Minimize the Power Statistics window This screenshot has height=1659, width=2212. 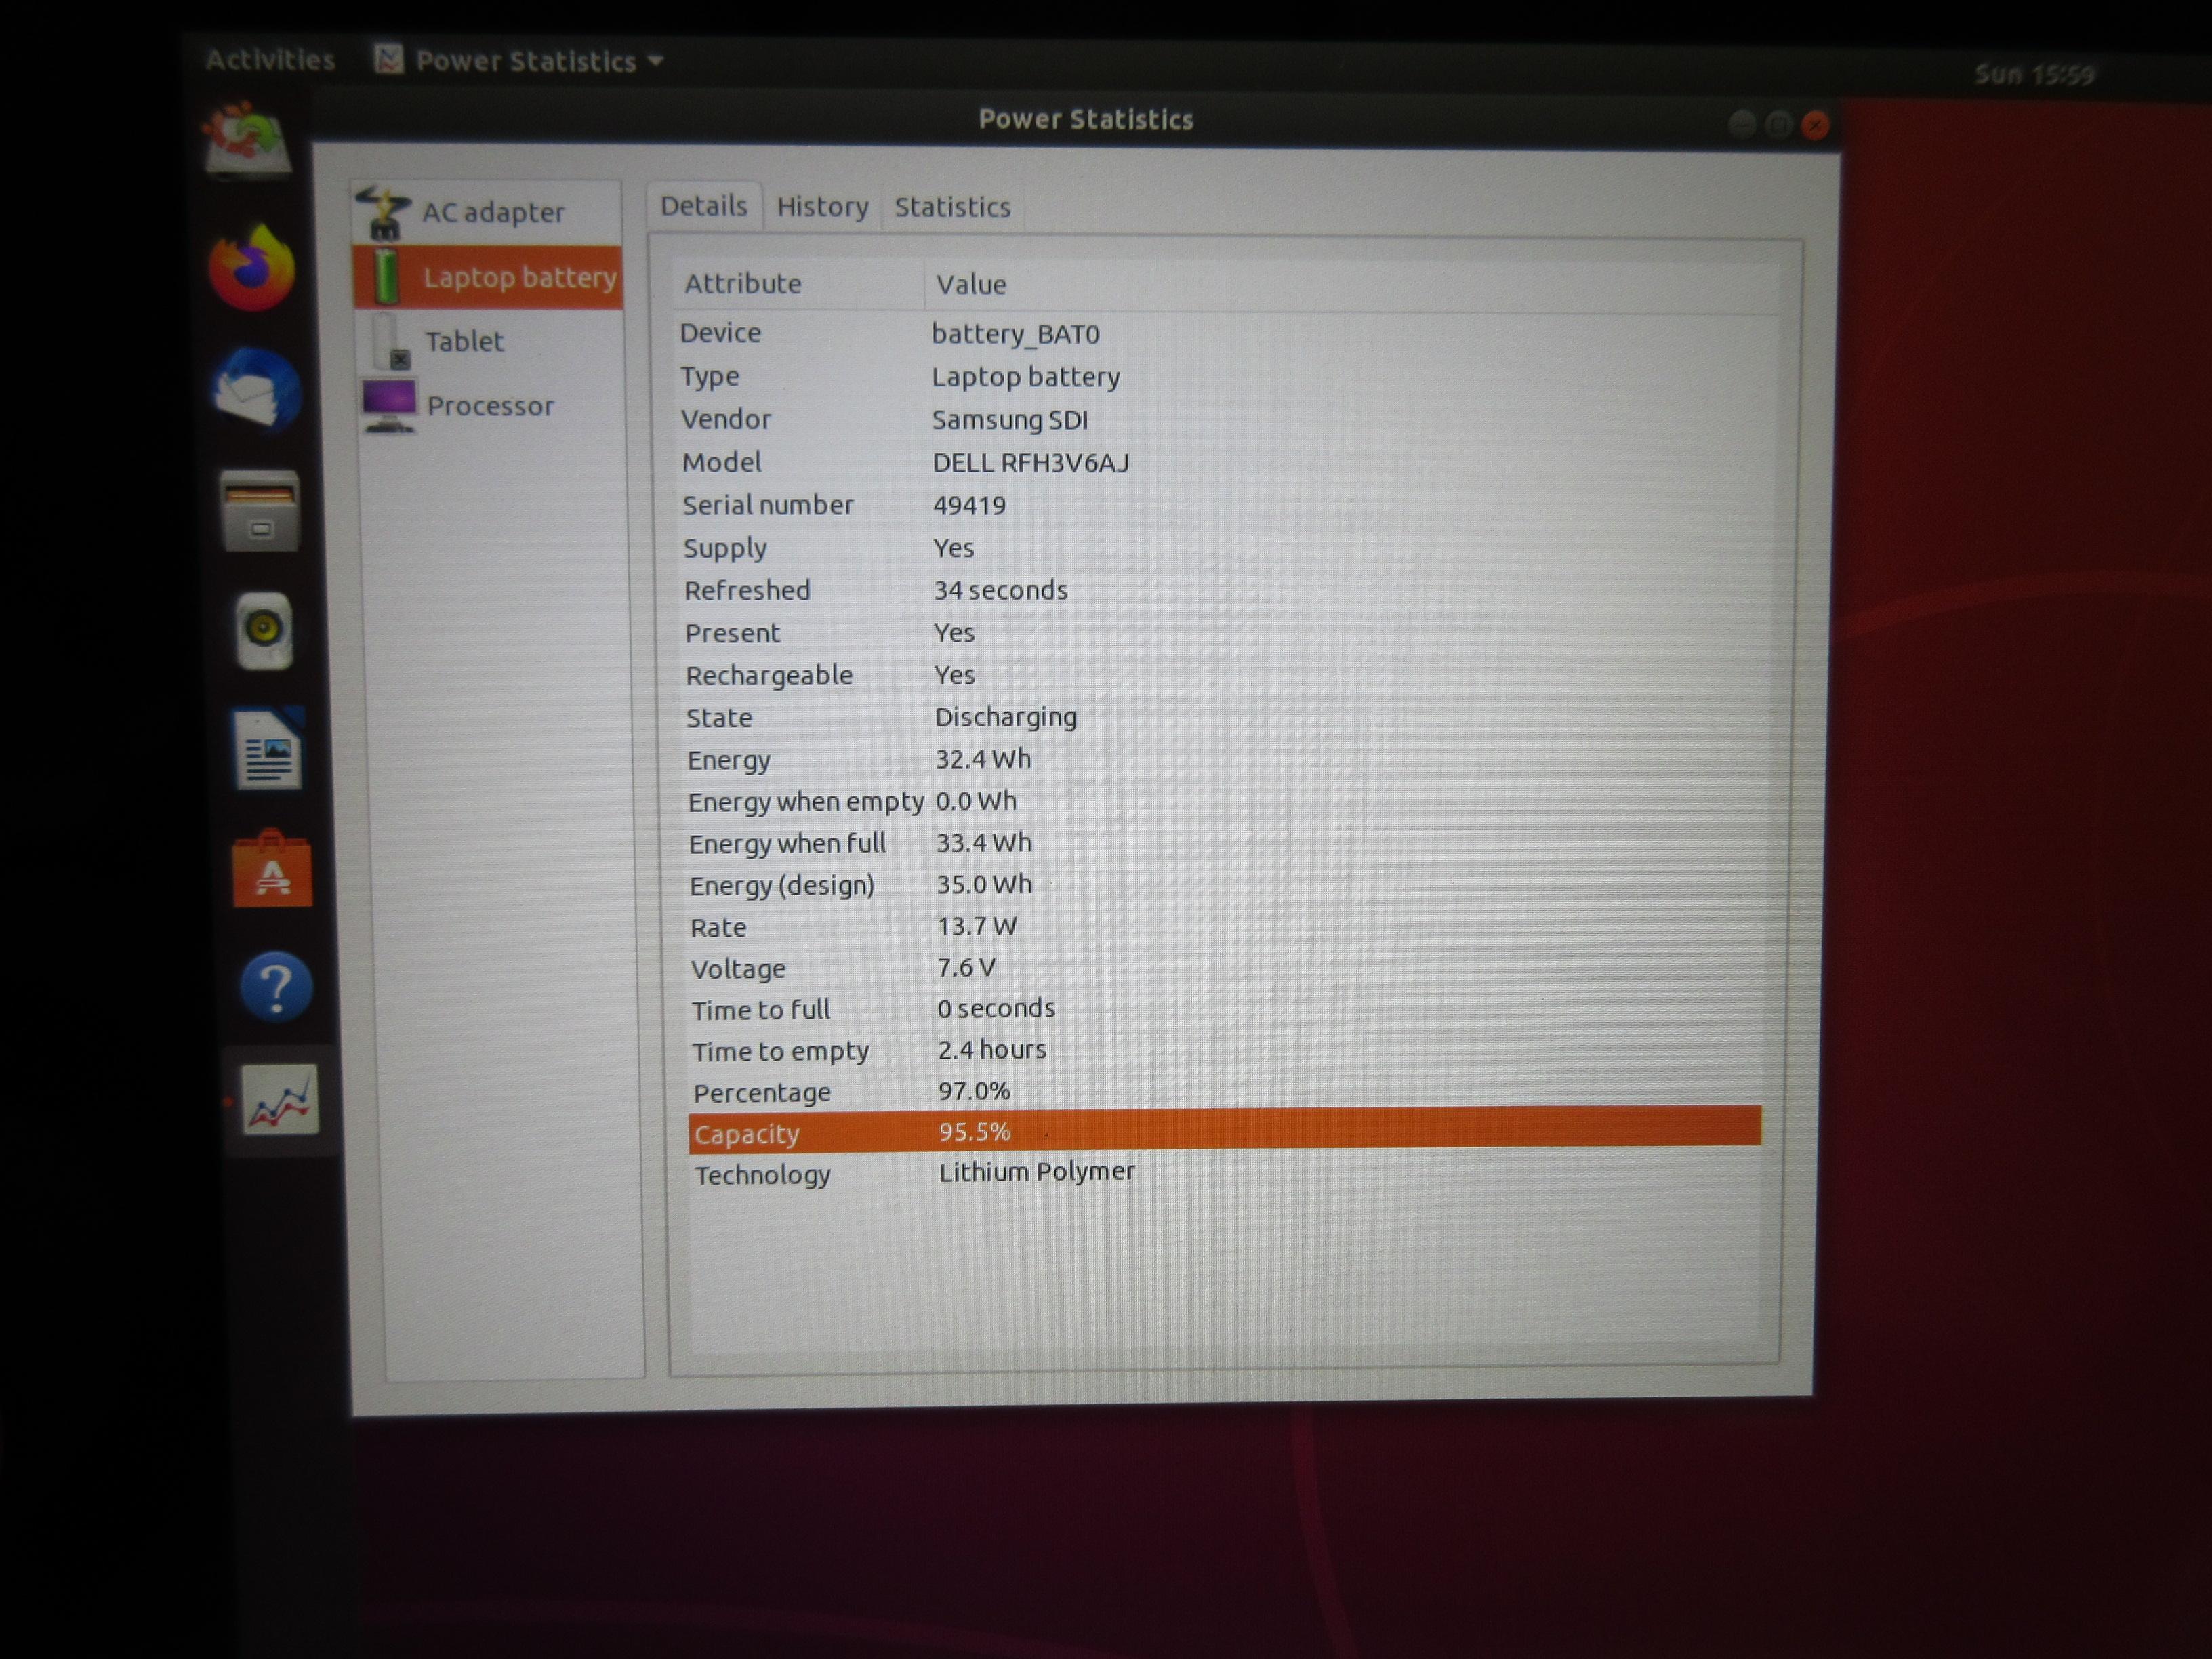point(1741,124)
